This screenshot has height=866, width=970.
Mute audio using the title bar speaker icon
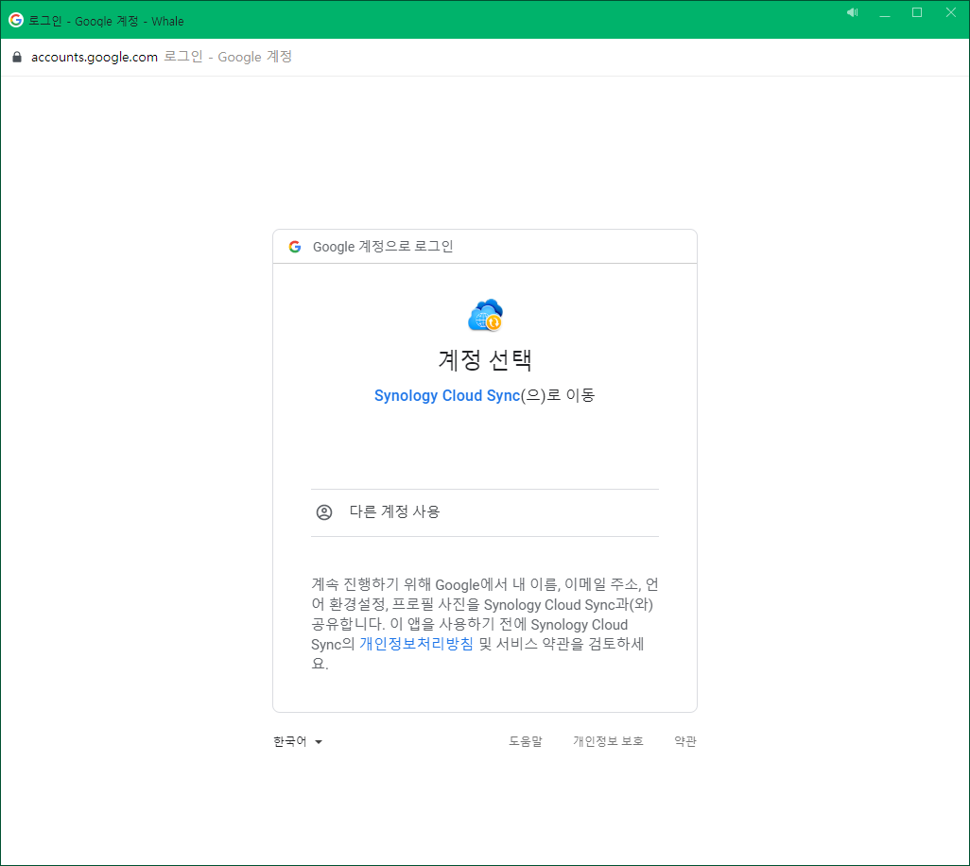(852, 12)
